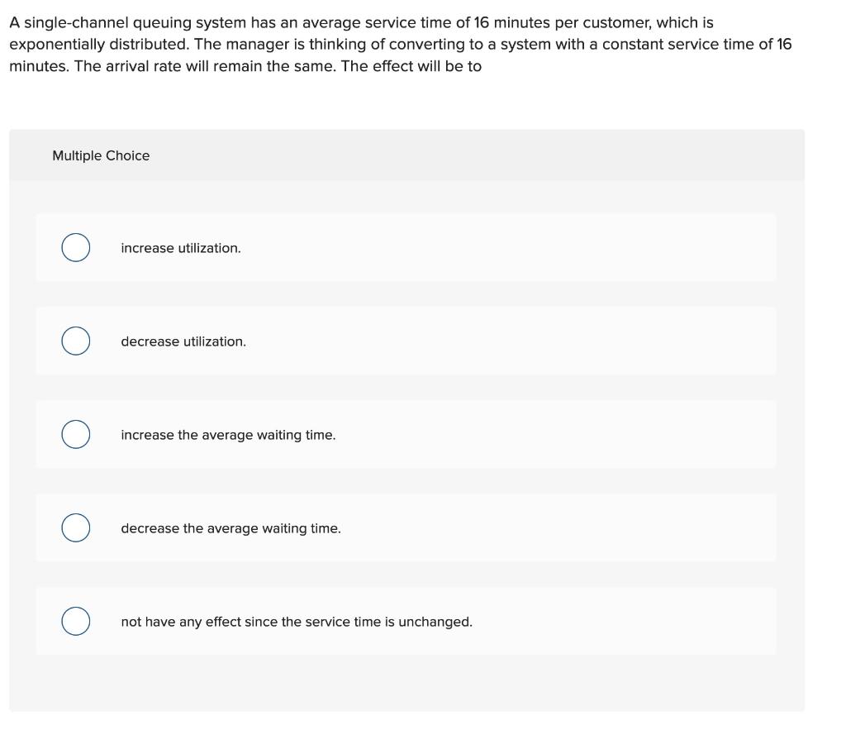Choose 'increase the average waiting time' option
Image resolution: width=846 pixels, height=730 pixels.
75,433
